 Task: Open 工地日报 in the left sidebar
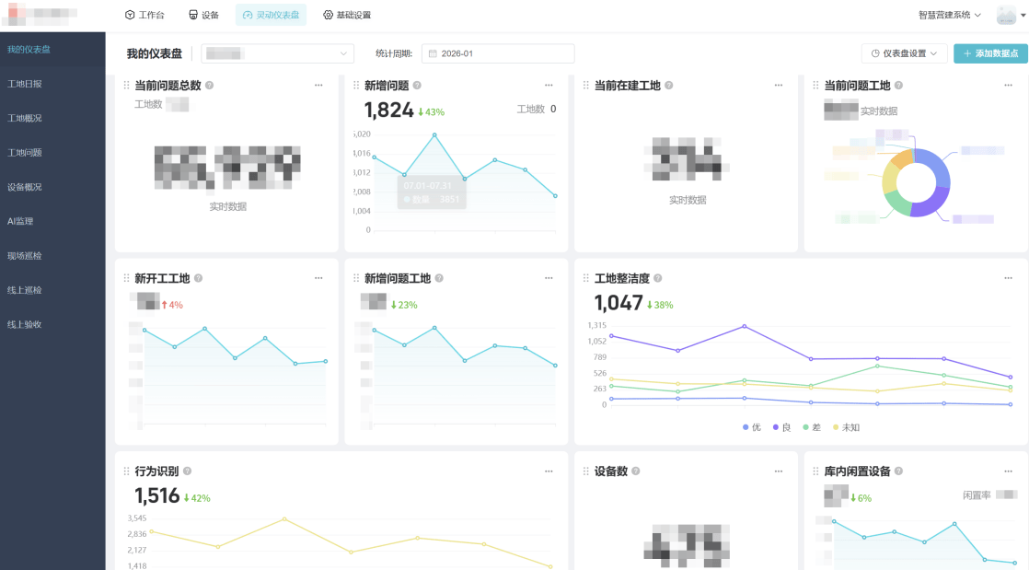(x=25, y=84)
